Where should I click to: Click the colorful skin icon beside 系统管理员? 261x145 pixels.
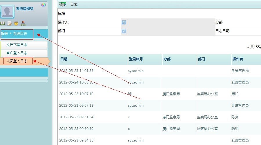pyautogui.click(x=43, y=5)
